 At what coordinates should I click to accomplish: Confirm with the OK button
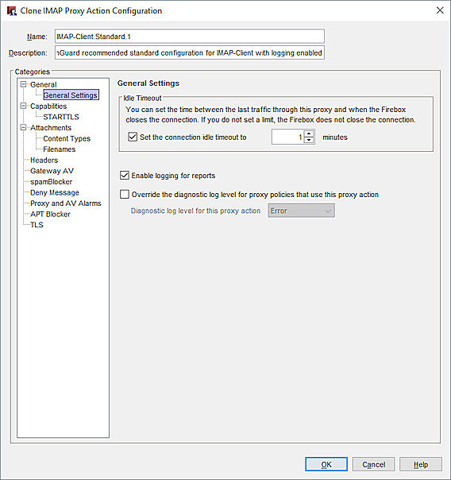pyautogui.click(x=326, y=464)
